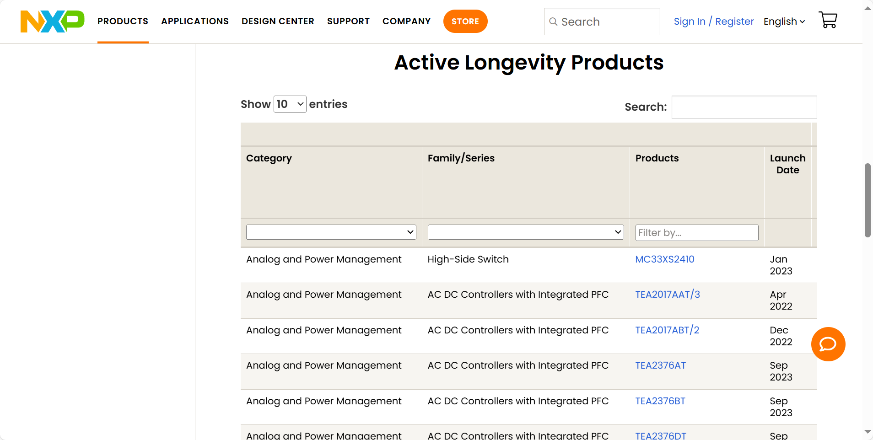
Task: Click the page vertical scrollbar thumb
Action: pyautogui.click(x=868, y=200)
